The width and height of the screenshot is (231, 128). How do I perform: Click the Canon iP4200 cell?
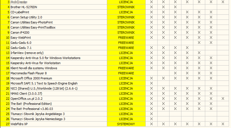[58, 32]
